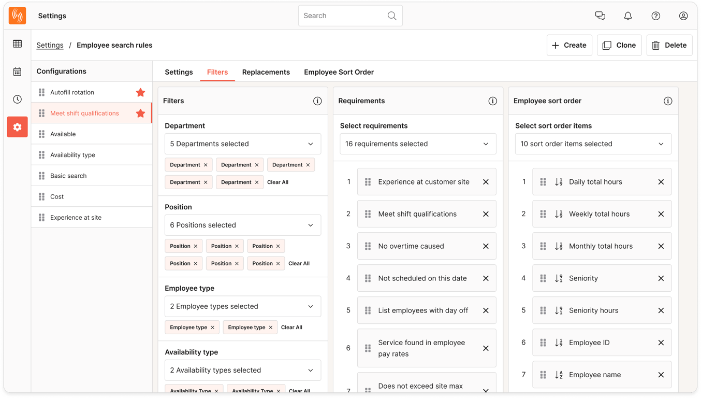
Task: Select Service found in employee pay rates
Action: click(x=427, y=348)
